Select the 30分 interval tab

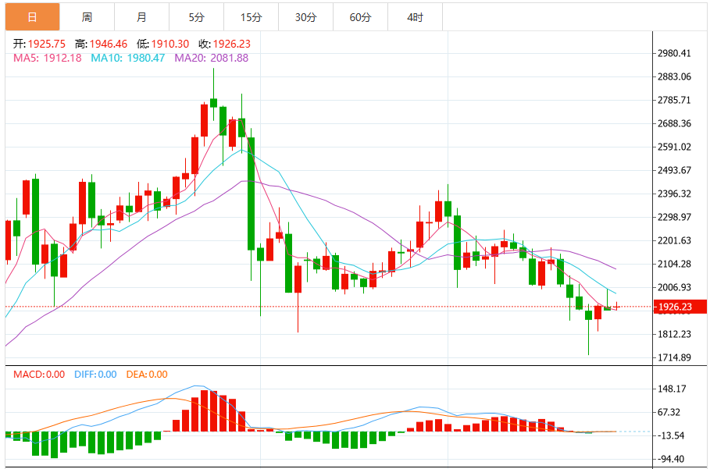(305, 17)
